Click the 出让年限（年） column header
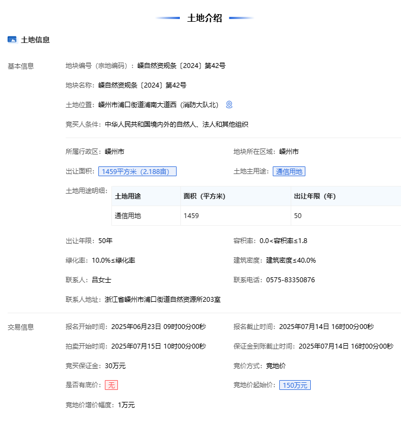This screenshot has width=401, height=422. coord(315,196)
